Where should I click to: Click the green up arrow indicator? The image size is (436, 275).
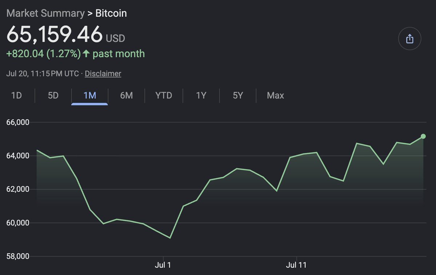pos(86,53)
